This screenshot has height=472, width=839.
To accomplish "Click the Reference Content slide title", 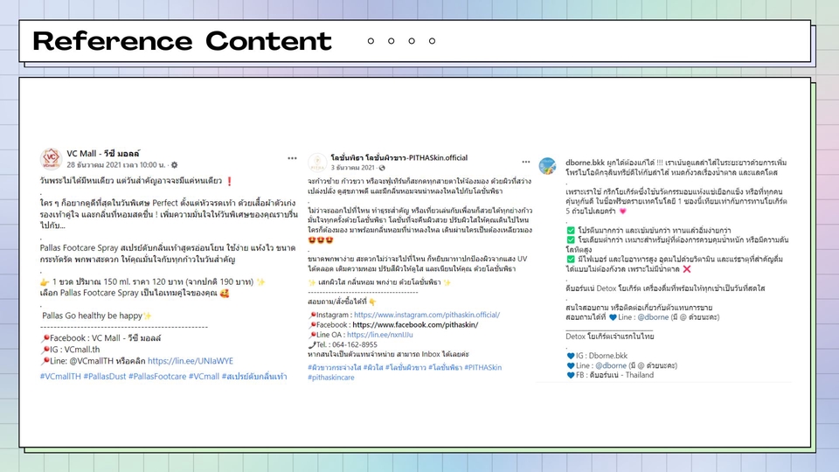I will click(x=183, y=41).
